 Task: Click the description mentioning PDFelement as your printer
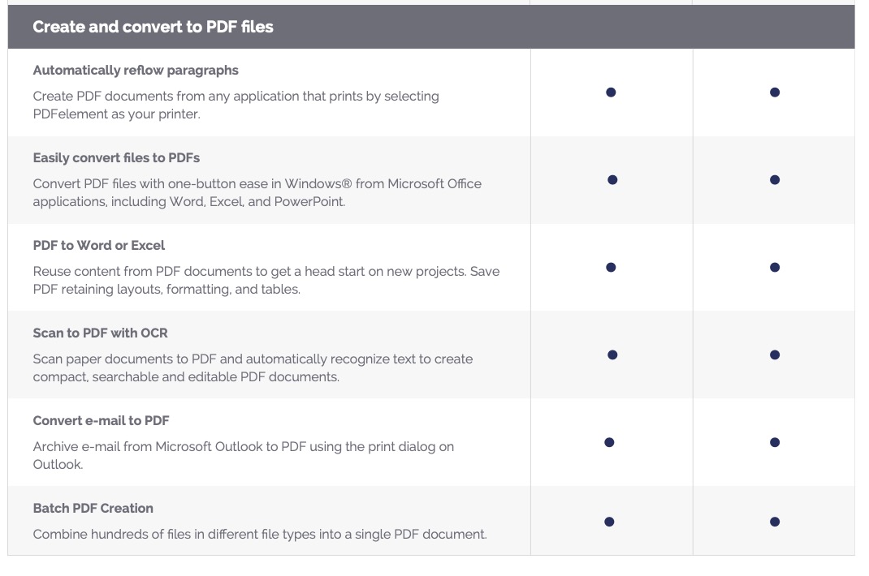(x=236, y=105)
